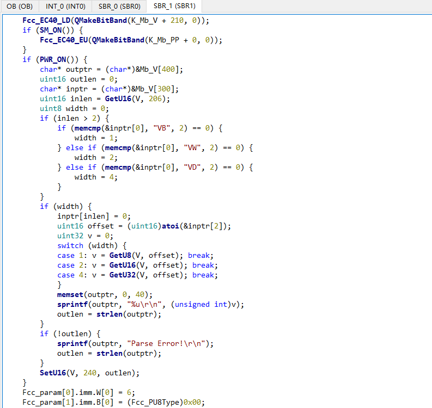
Task: Select the SBR_0 (SBR0) tab
Action: point(119,6)
